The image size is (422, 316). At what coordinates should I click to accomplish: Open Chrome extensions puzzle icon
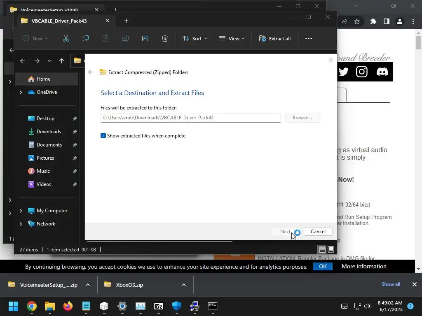click(373, 21)
